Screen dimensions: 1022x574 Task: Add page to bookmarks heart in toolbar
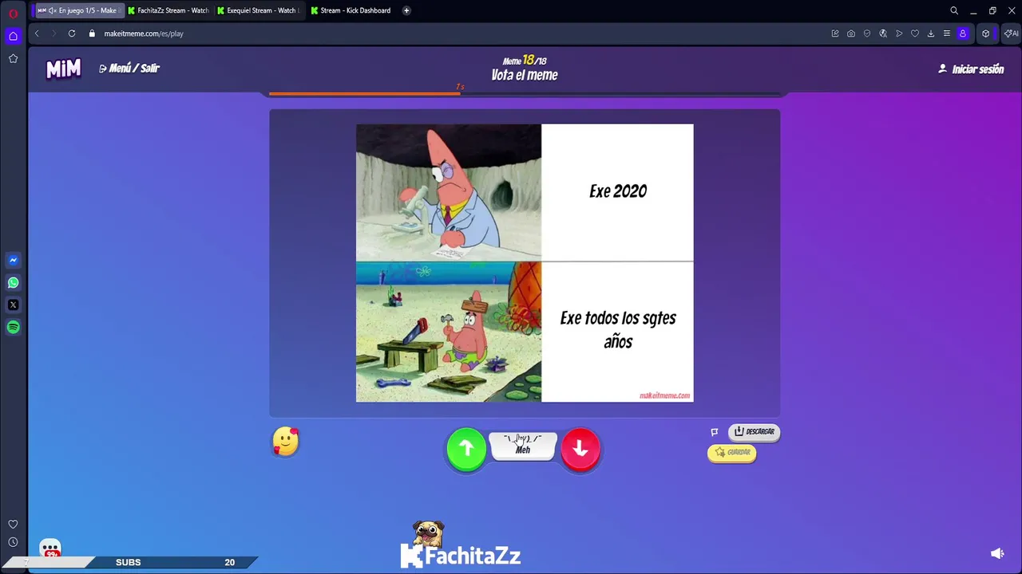click(915, 33)
